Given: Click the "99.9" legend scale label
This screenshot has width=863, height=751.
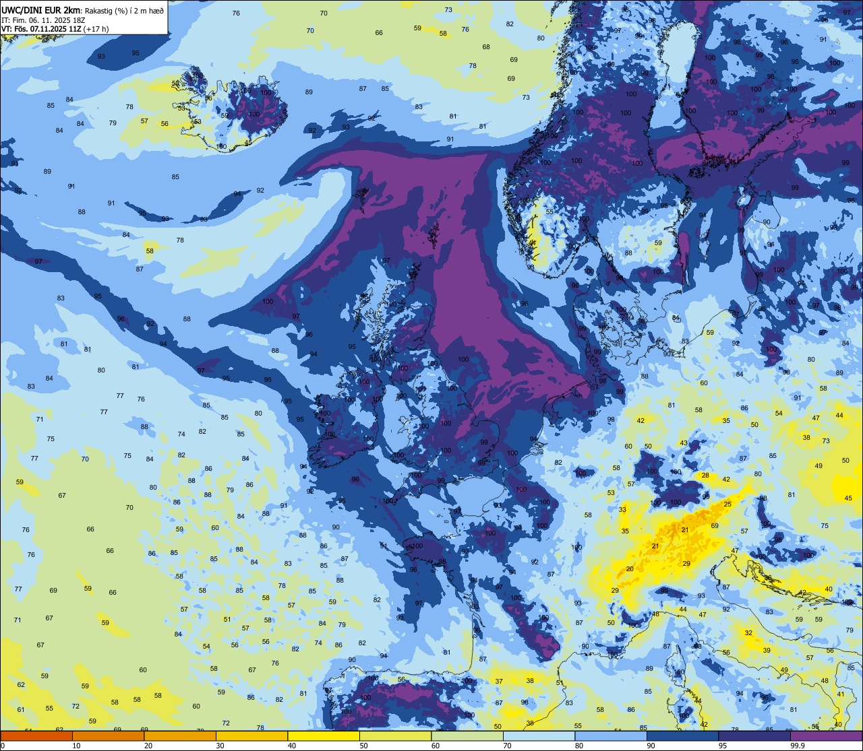Looking at the screenshot, I should tap(798, 746).
